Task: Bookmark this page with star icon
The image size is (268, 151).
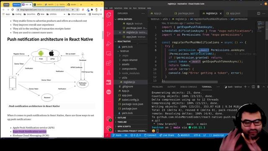Action: tap(77, 10)
